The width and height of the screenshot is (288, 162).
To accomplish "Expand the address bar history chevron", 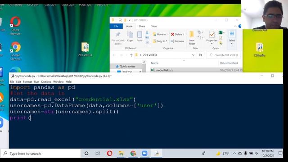I will click(193, 55).
